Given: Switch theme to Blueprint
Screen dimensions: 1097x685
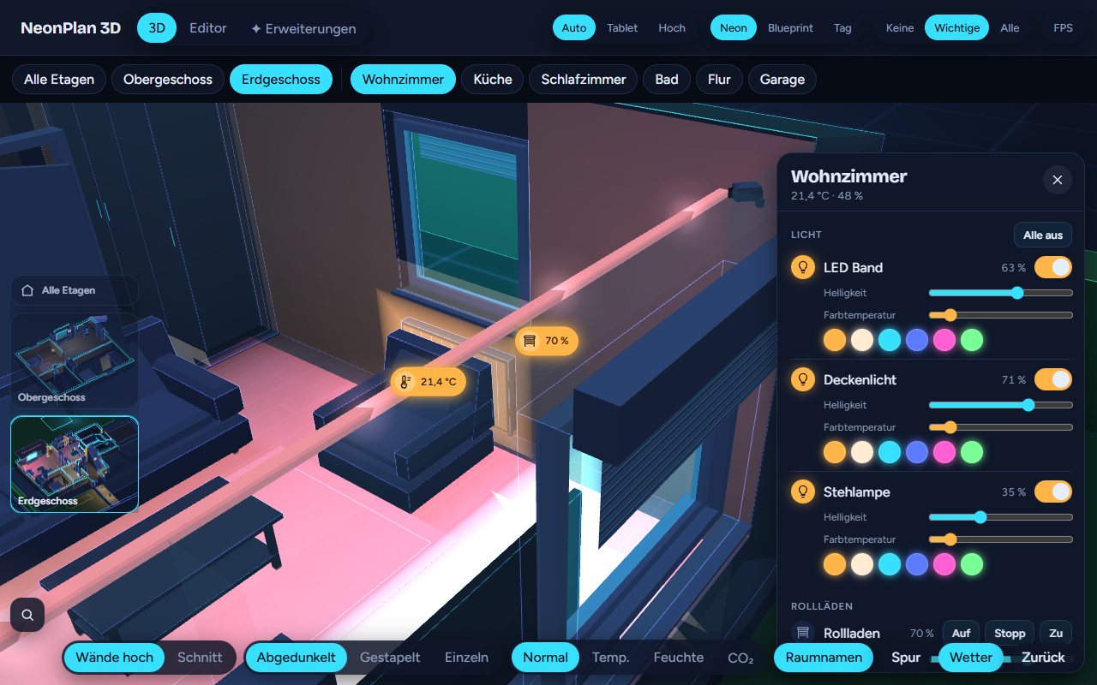Looking at the screenshot, I should 790,28.
